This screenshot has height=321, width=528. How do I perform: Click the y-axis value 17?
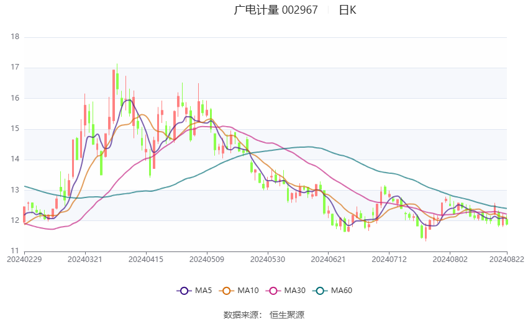tap(15, 67)
